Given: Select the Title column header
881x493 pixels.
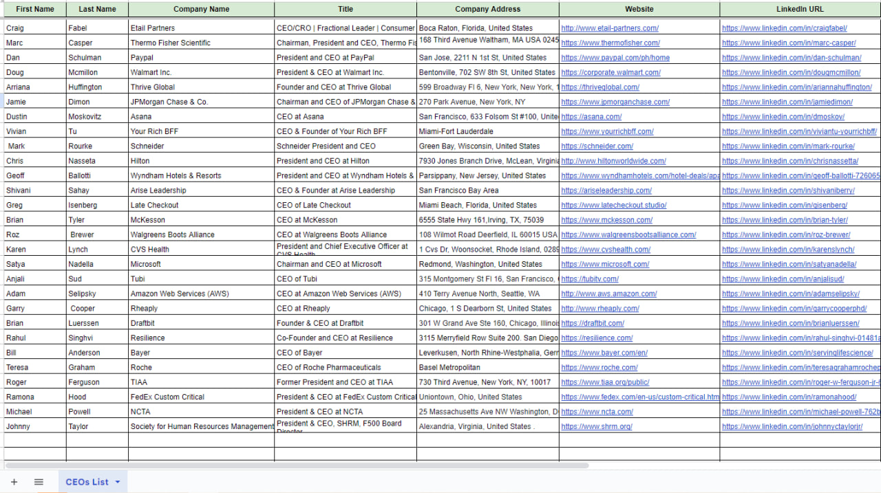Looking at the screenshot, I should tap(346, 10).
